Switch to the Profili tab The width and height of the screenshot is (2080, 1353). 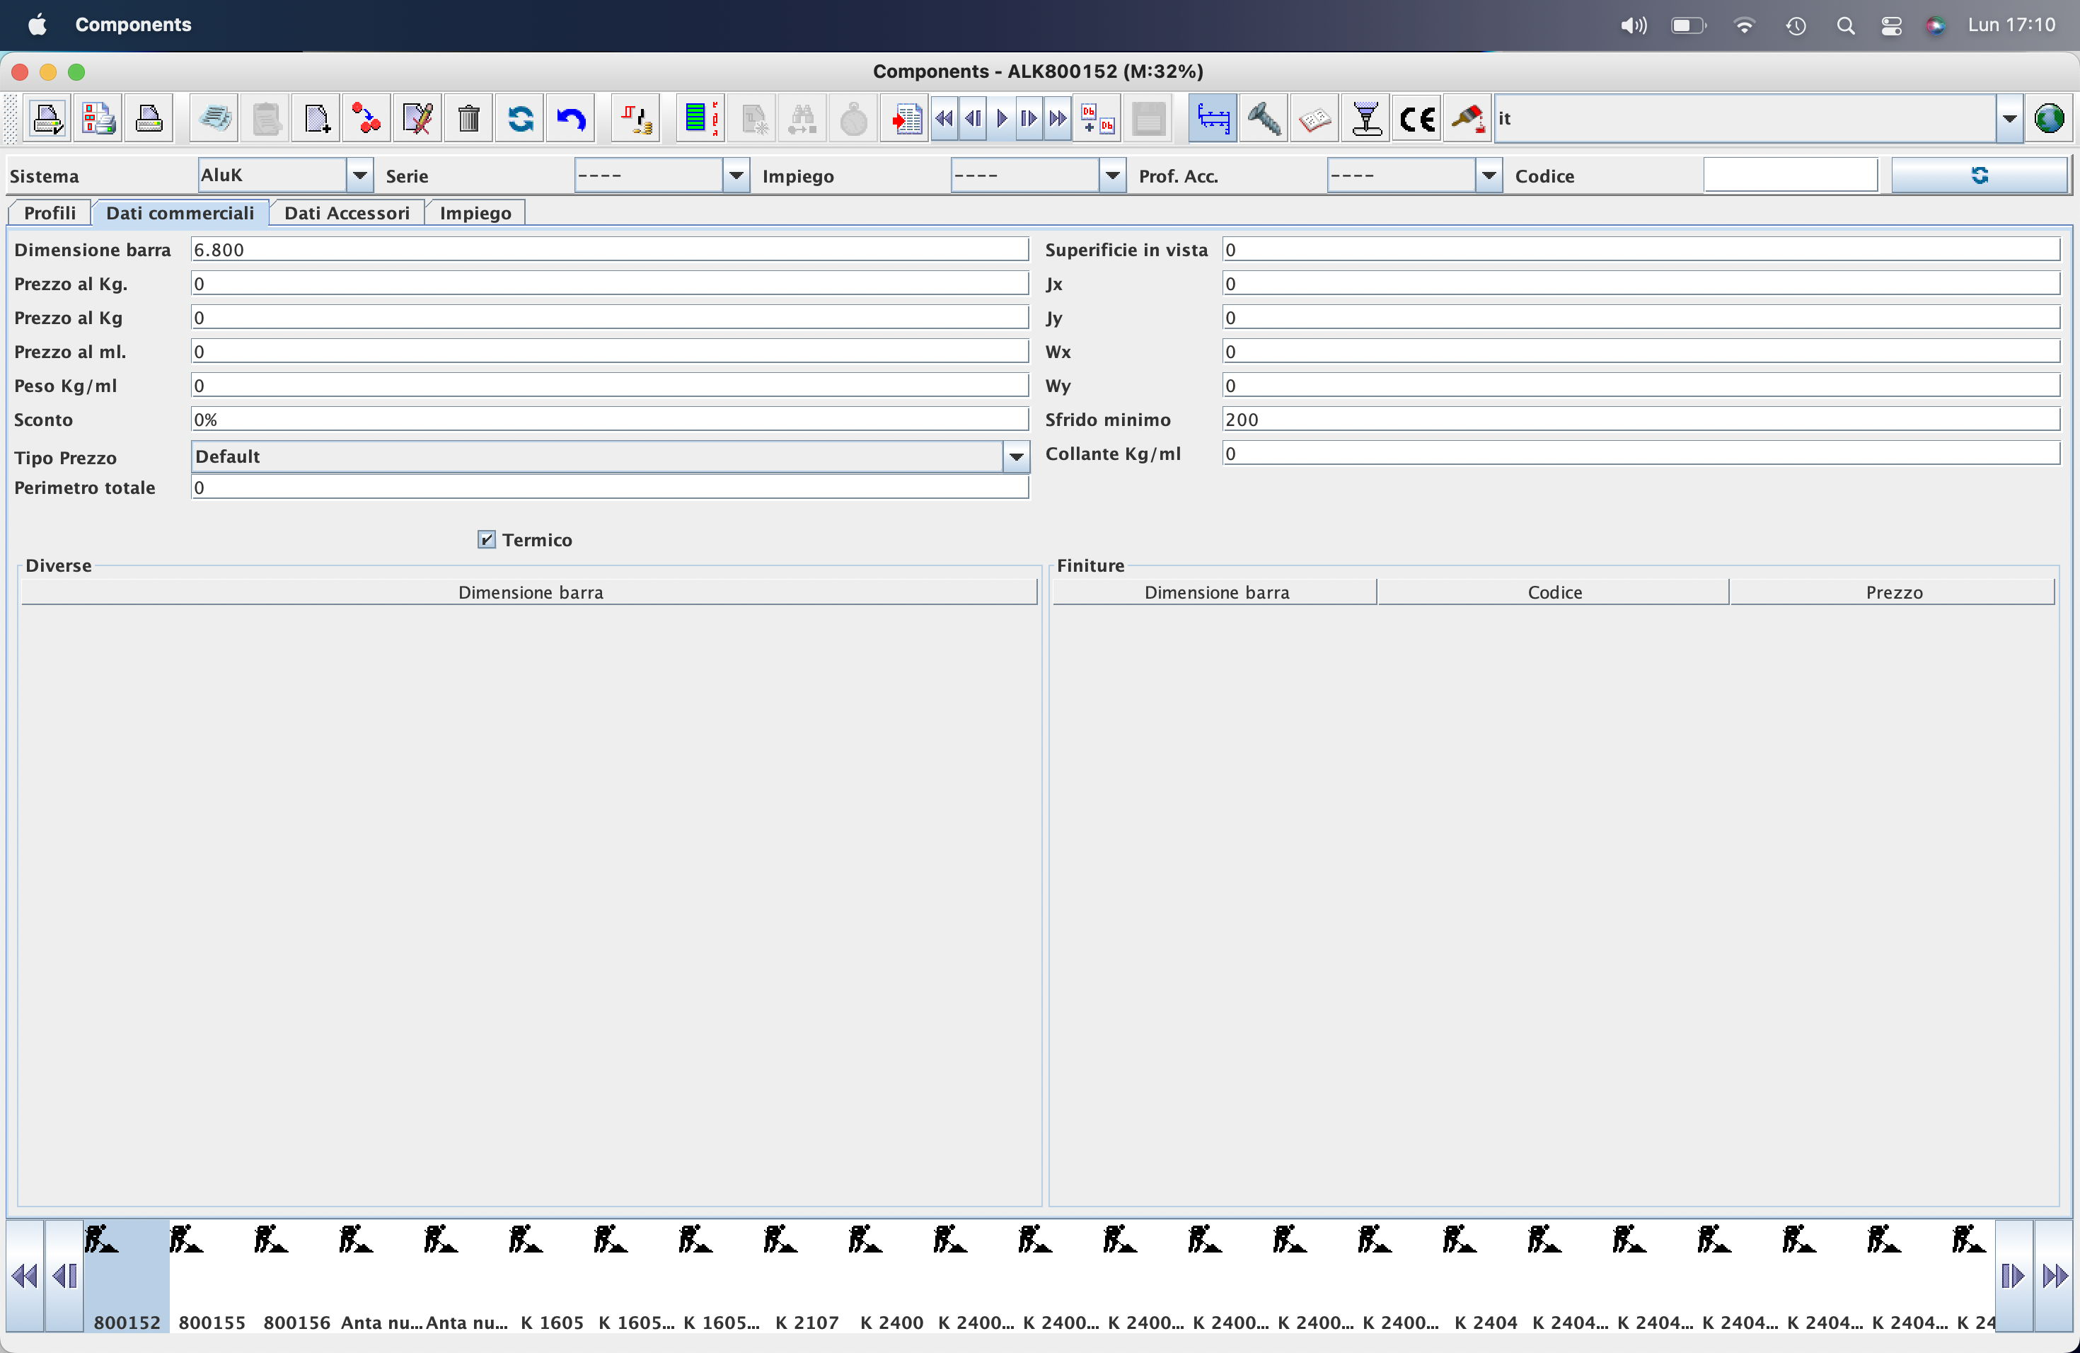click(x=50, y=212)
